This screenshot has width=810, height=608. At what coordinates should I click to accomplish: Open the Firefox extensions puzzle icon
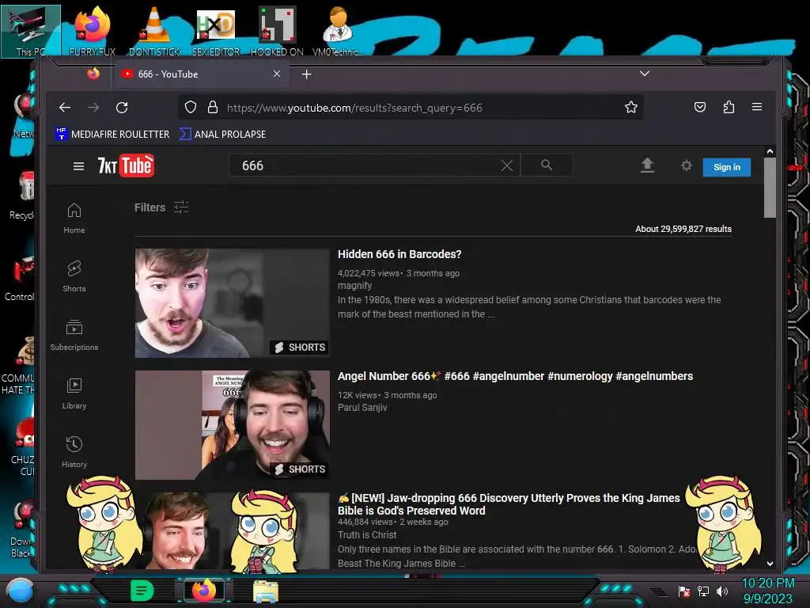729,107
